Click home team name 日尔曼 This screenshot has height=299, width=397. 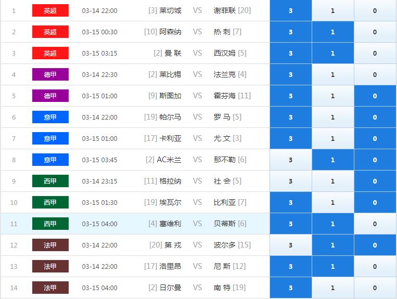click(x=170, y=288)
